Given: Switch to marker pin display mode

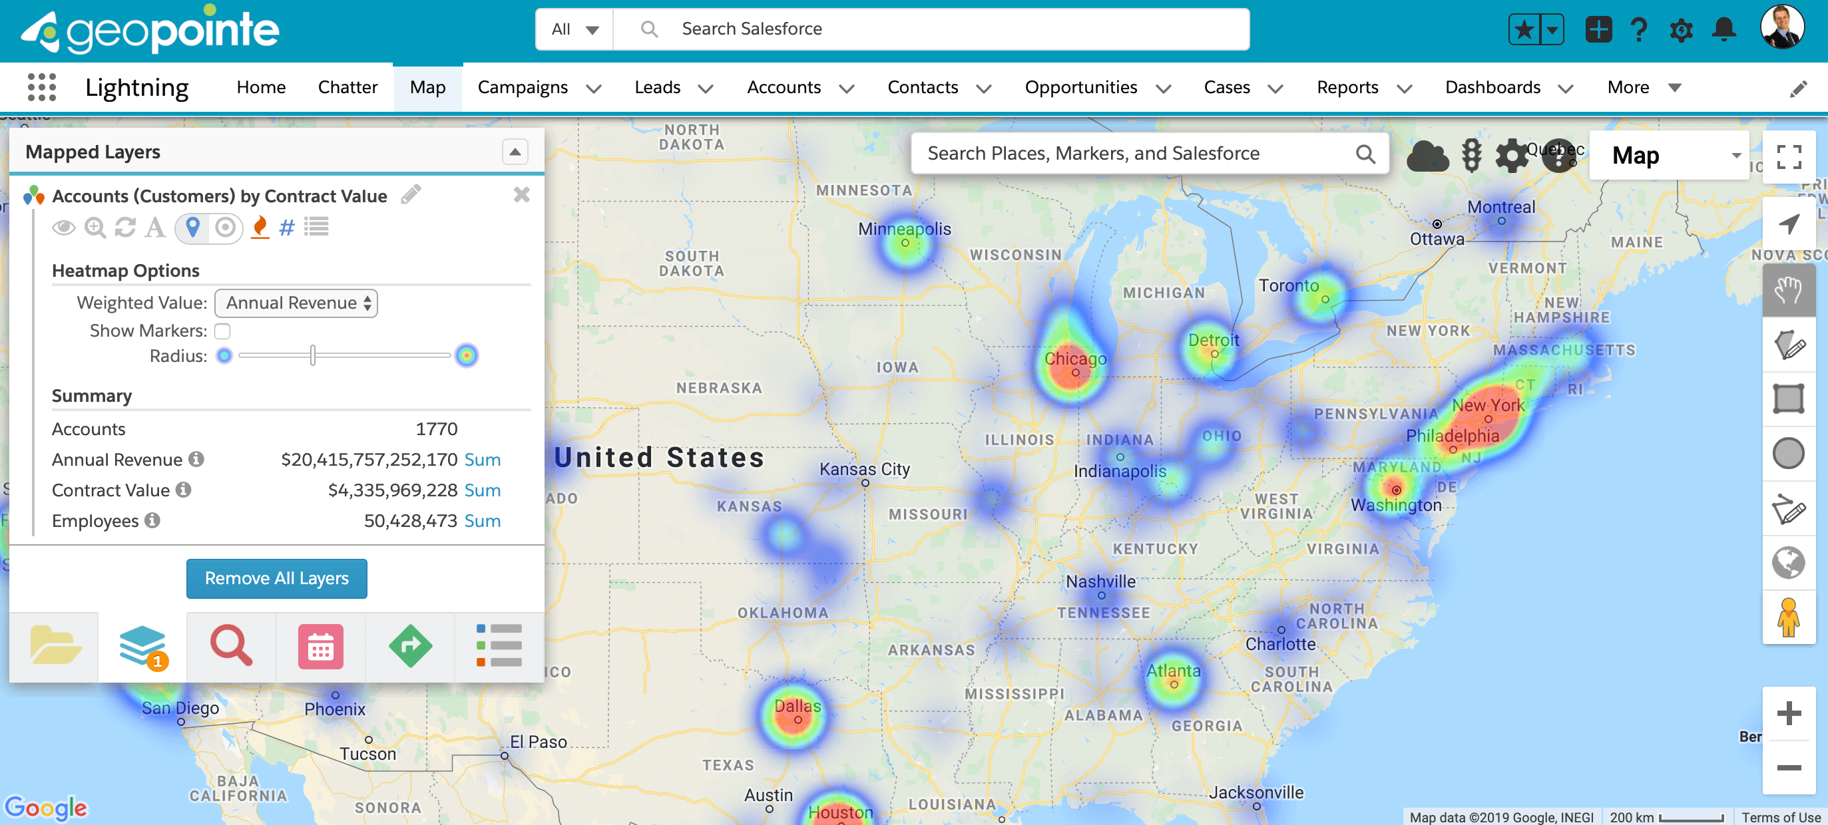Looking at the screenshot, I should tap(192, 227).
